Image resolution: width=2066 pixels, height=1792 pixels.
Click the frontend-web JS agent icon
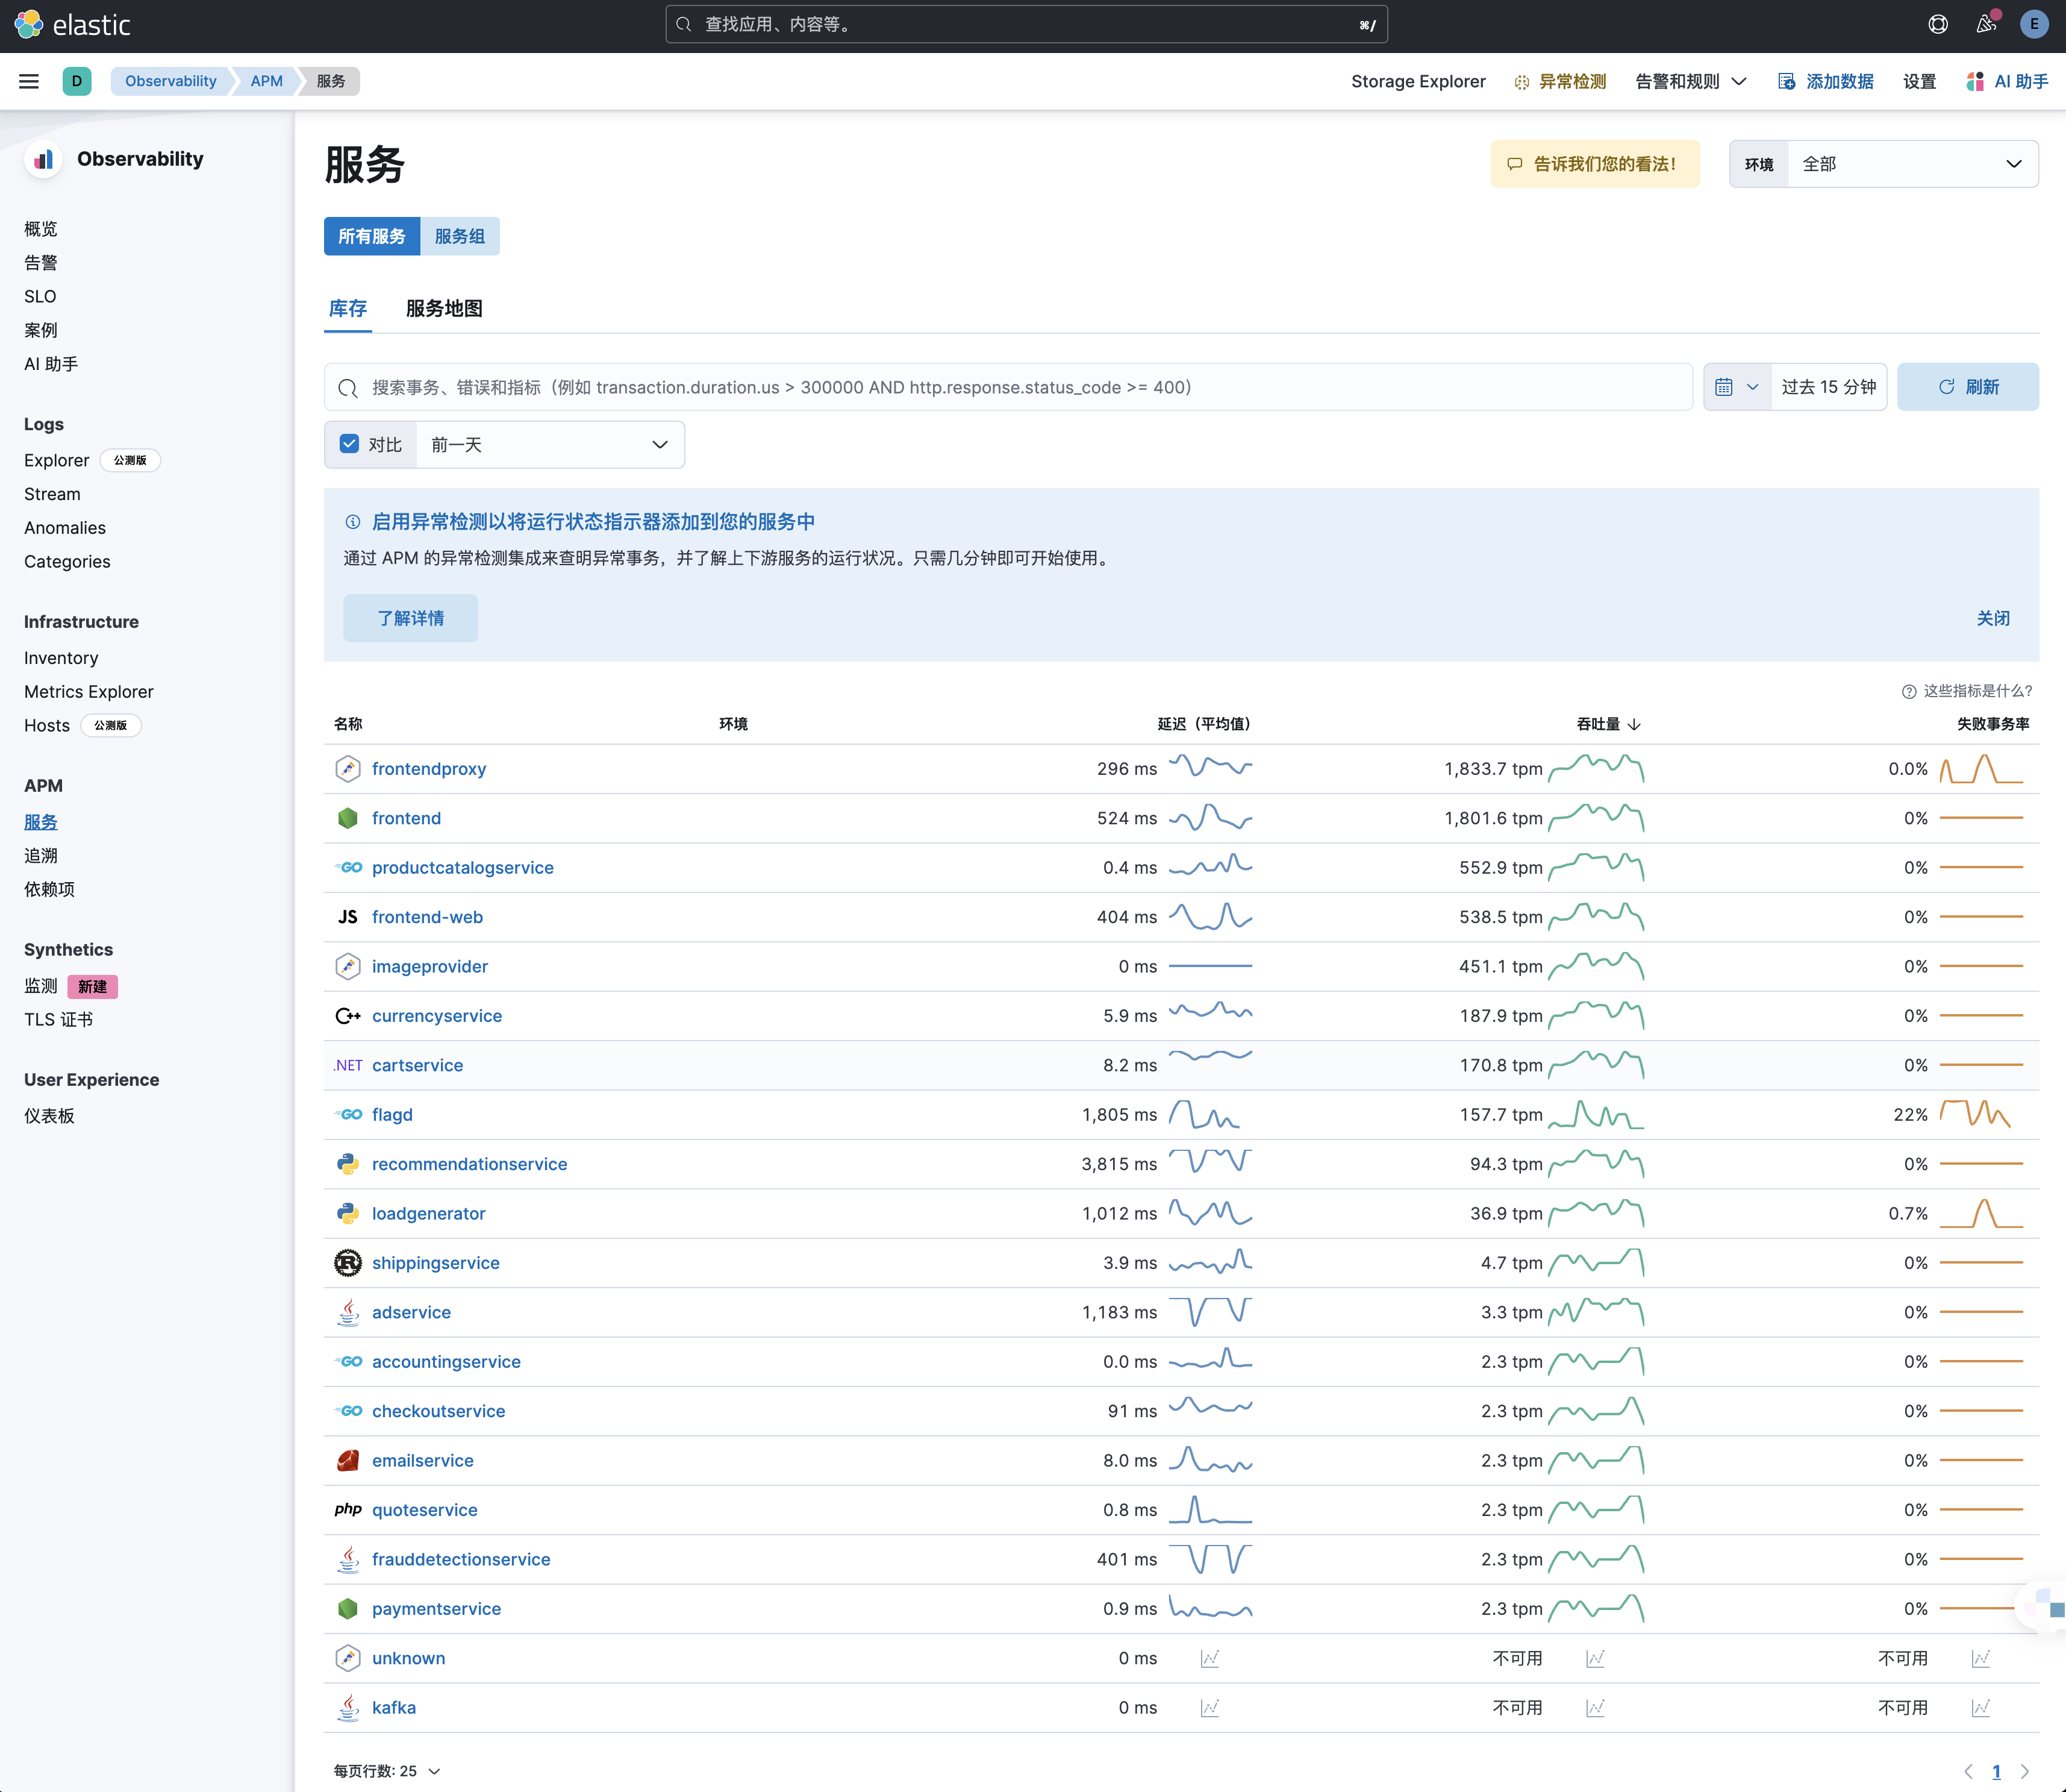point(348,917)
